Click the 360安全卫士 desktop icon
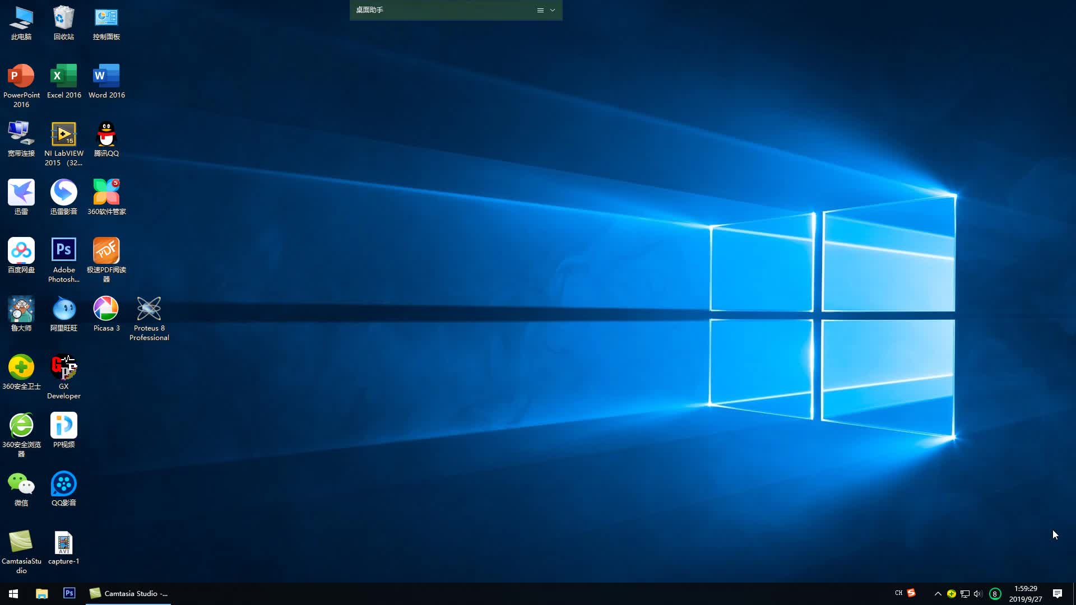 [21, 373]
